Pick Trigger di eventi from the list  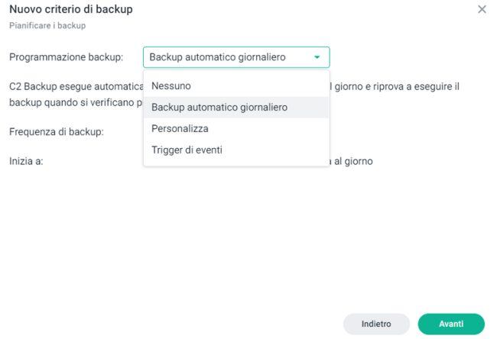pos(187,150)
